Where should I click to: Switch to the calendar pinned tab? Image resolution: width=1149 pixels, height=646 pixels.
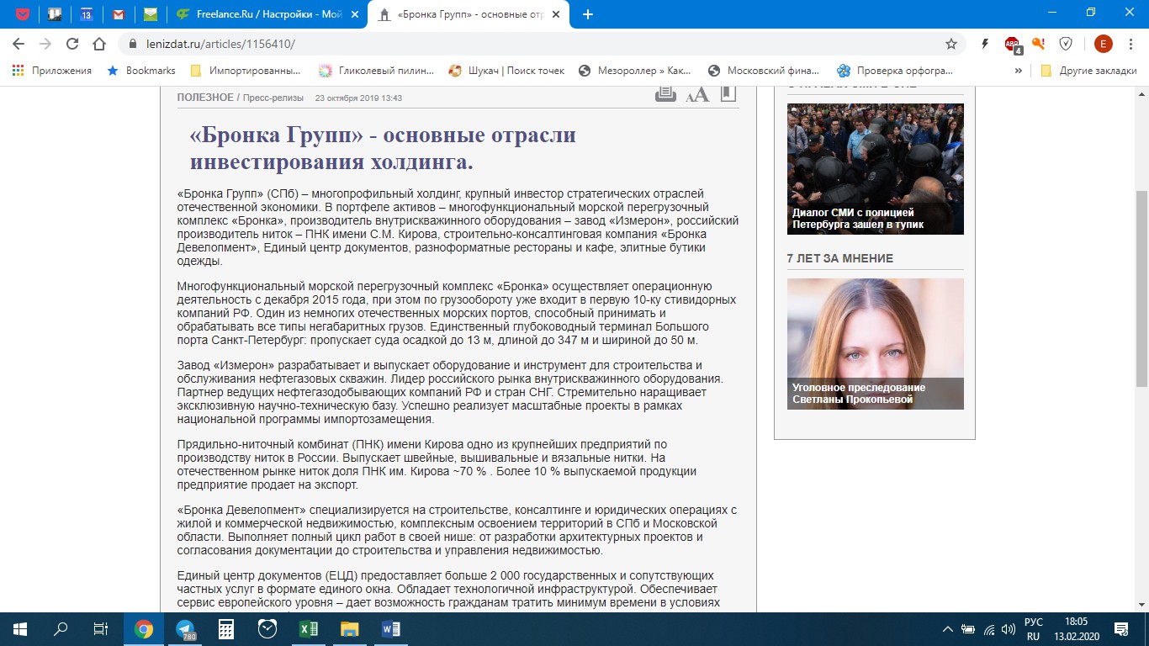pyautogui.click(x=87, y=14)
